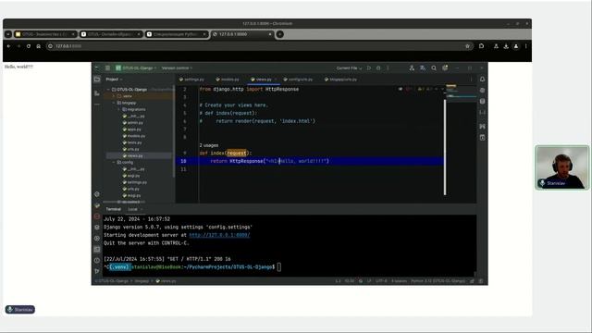Open the Problems tool window icon
This screenshot has width=592, height=333.
(97, 260)
